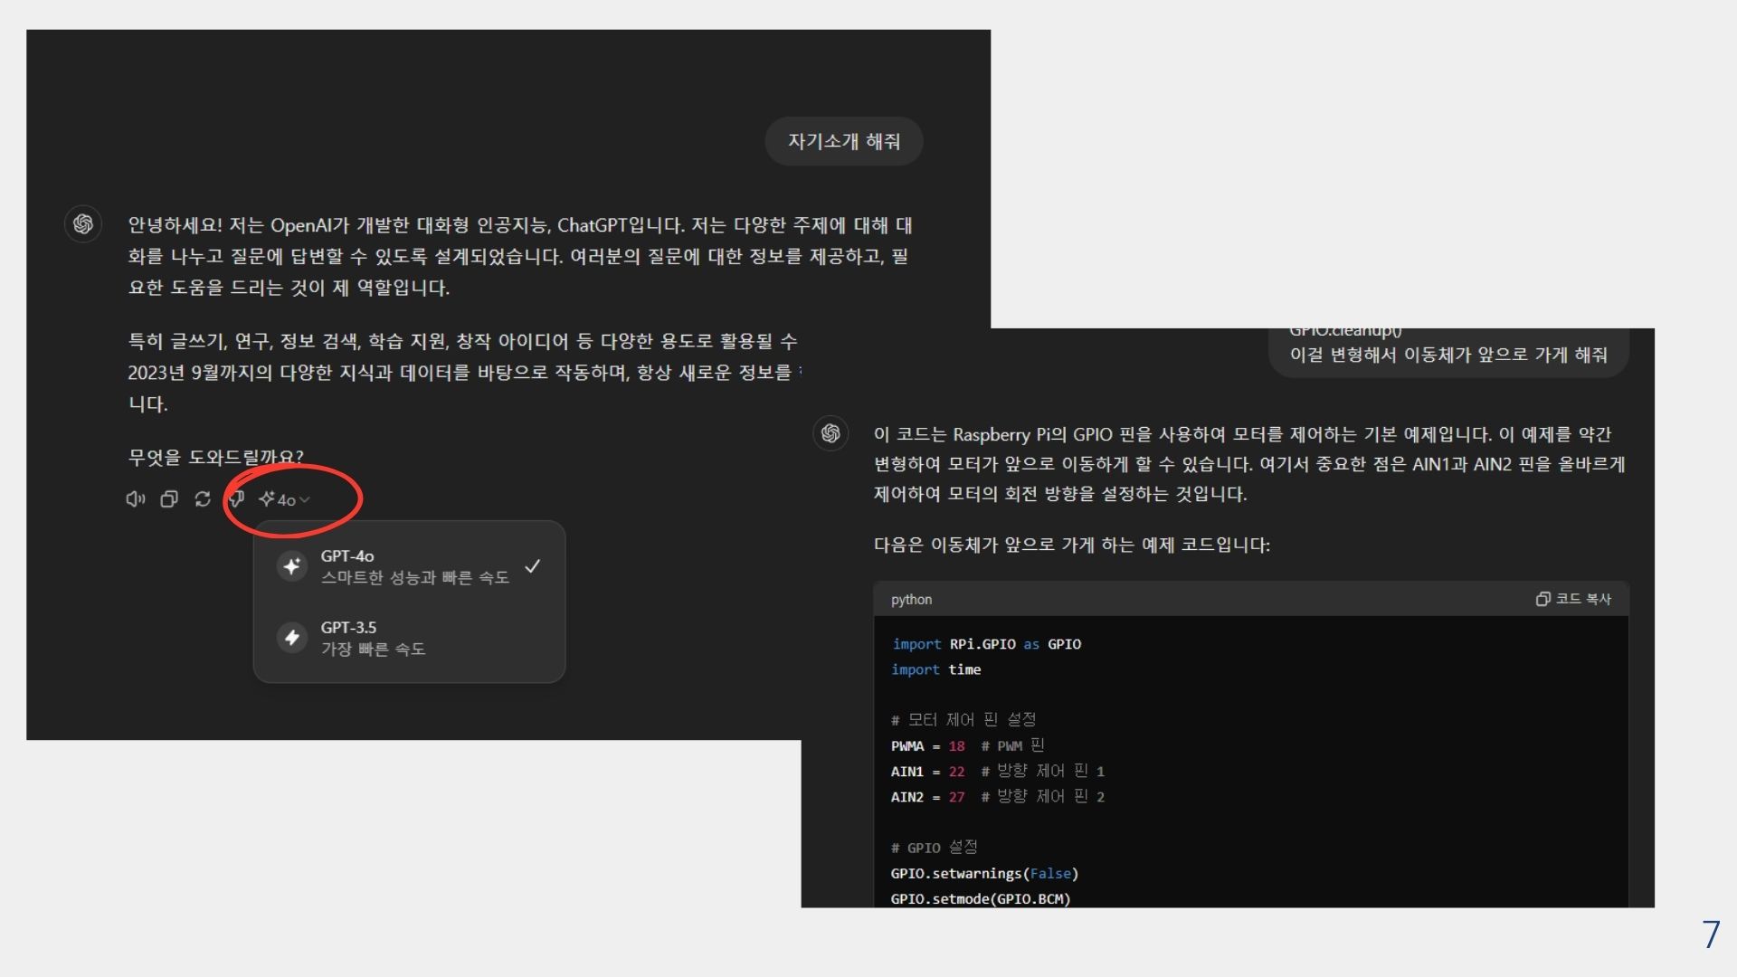The height and width of the screenshot is (977, 1737).
Task: Click the '자기소개 해줘' user message bubble
Action: click(844, 141)
